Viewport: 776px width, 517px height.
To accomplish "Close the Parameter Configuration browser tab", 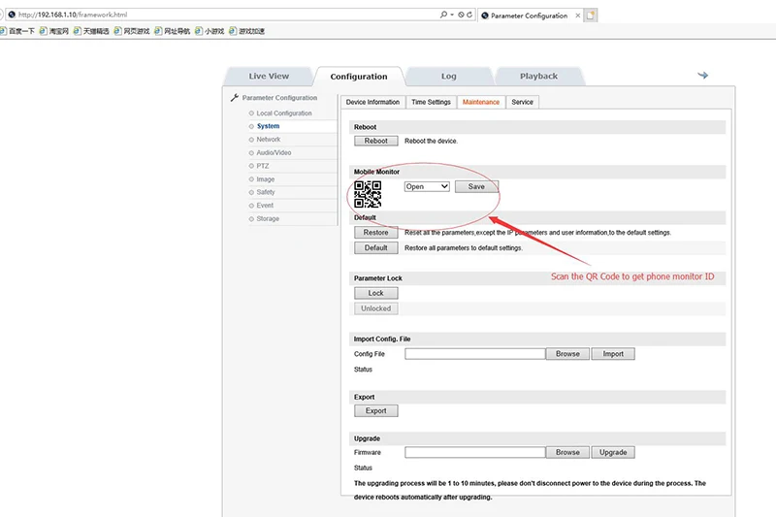I will click(577, 16).
